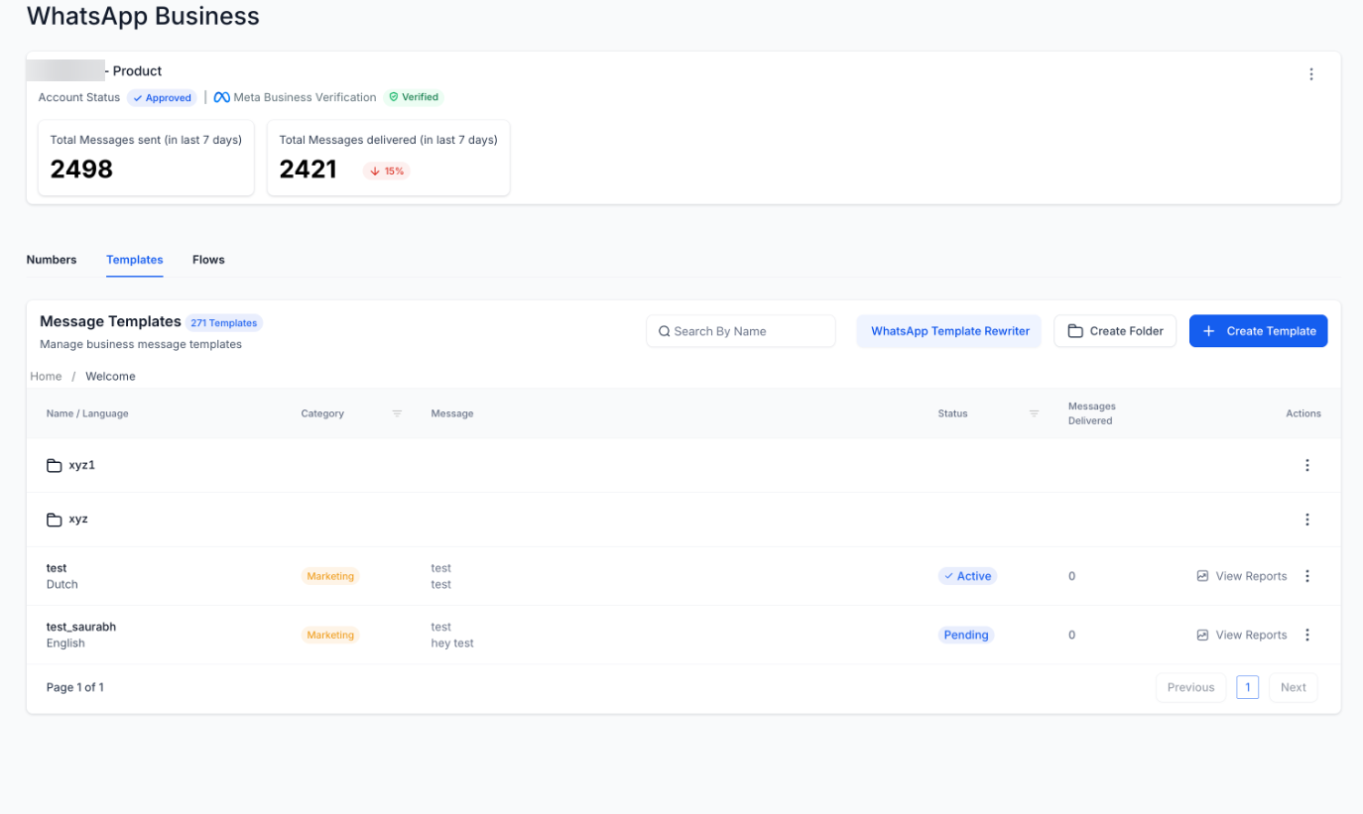Click the Next page button
The image size is (1363, 814).
point(1294,687)
